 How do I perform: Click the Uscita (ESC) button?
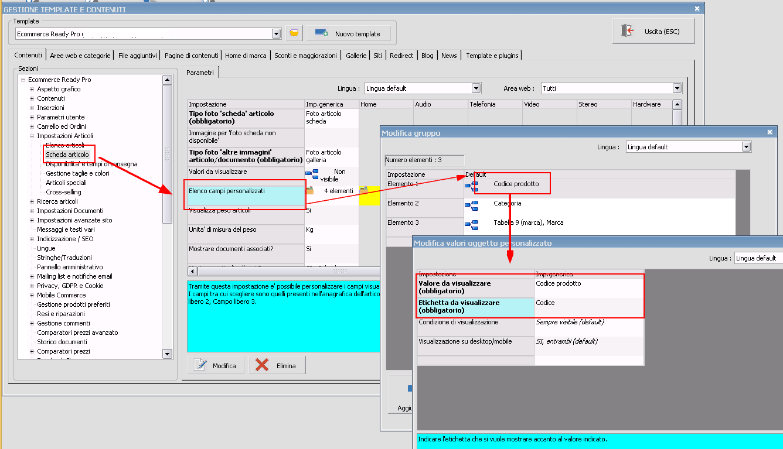[653, 31]
